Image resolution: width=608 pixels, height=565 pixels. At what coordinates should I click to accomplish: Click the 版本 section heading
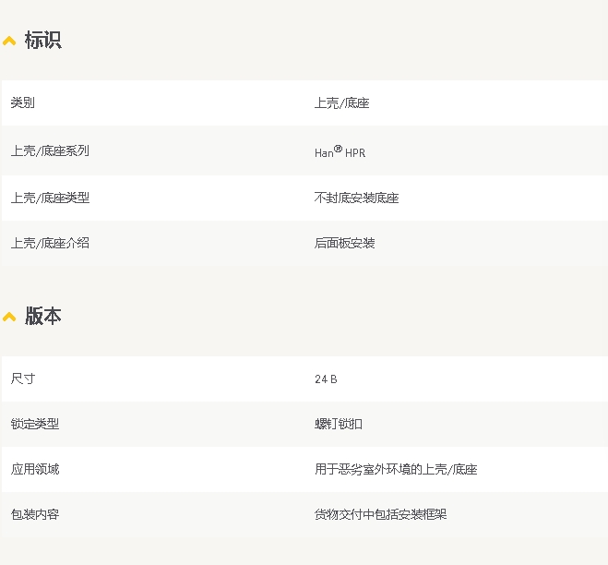point(42,316)
